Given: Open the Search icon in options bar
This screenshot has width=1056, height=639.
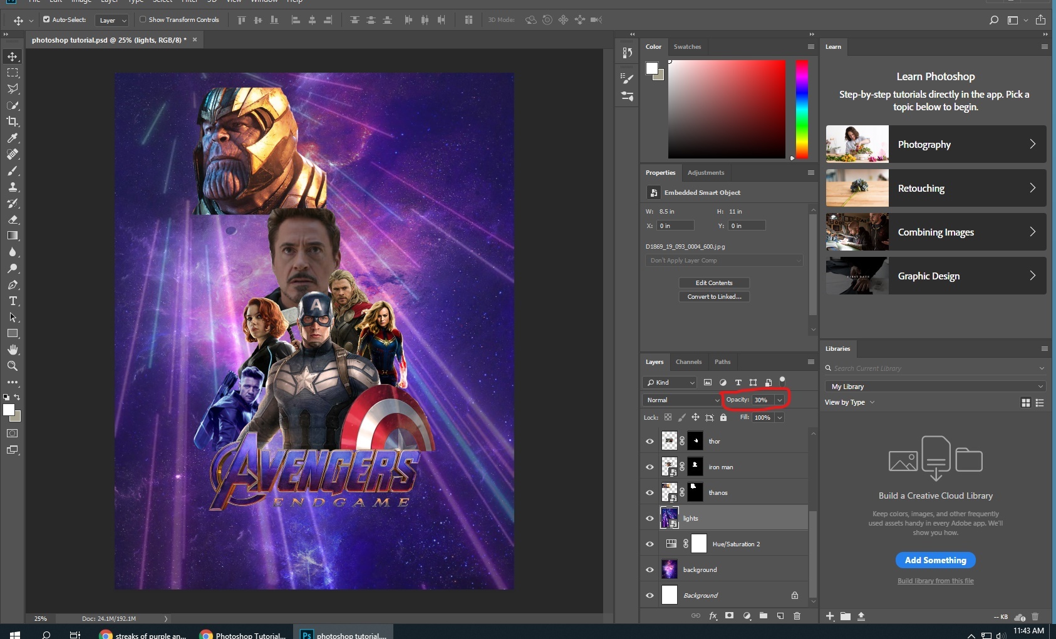Looking at the screenshot, I should (993, 20).
